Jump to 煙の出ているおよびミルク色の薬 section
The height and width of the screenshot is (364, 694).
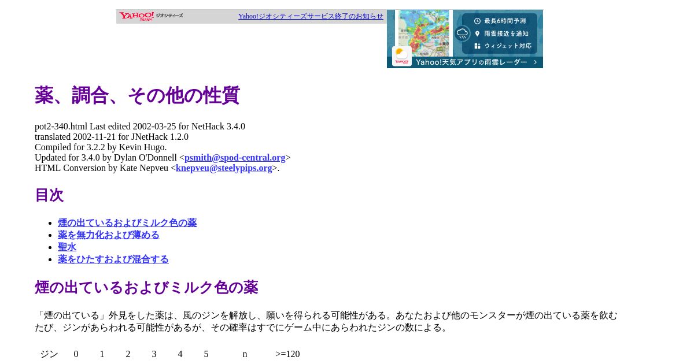[127, 223]
